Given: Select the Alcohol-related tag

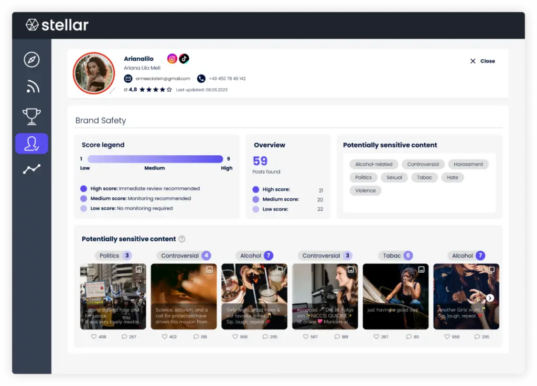Looking at the screenshot, I should [x=373, y=164].
